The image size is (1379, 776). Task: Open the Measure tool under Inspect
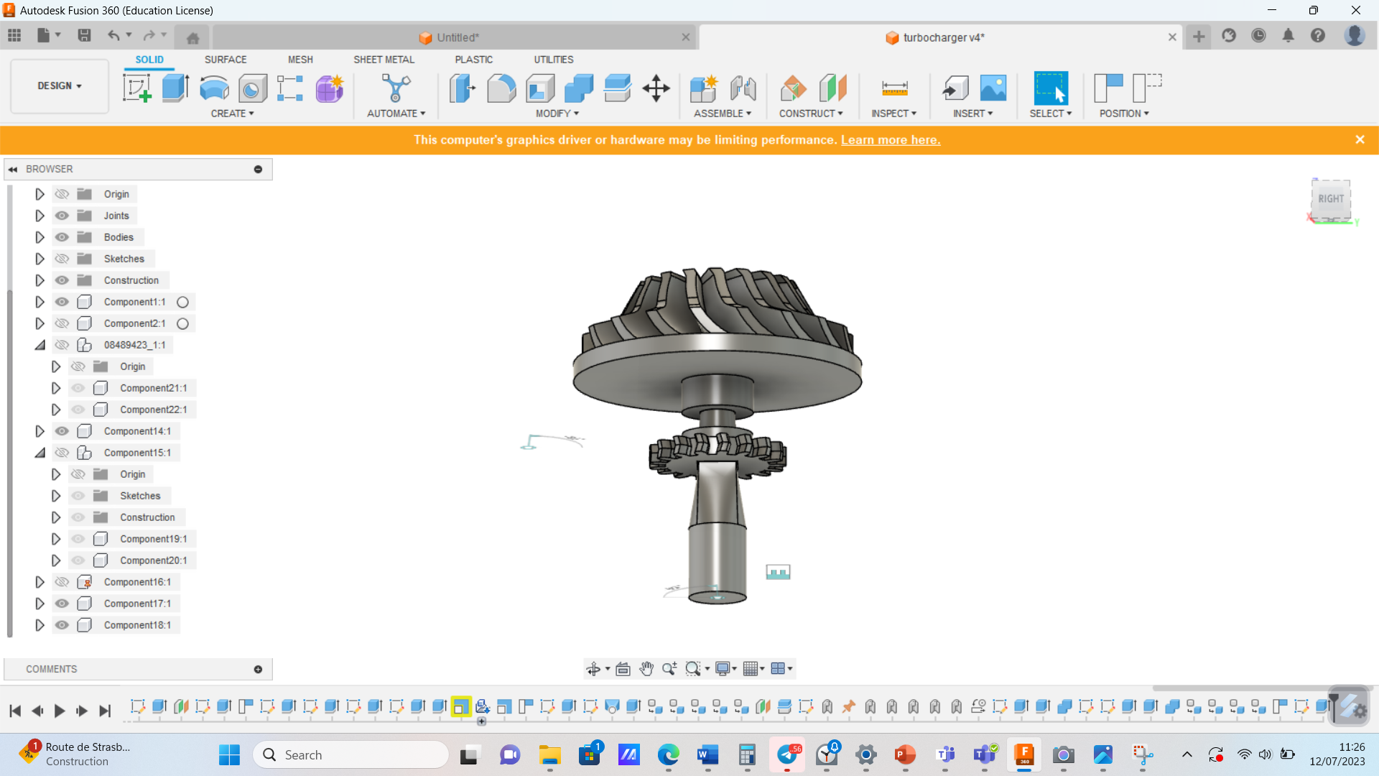tap(894, 88)
